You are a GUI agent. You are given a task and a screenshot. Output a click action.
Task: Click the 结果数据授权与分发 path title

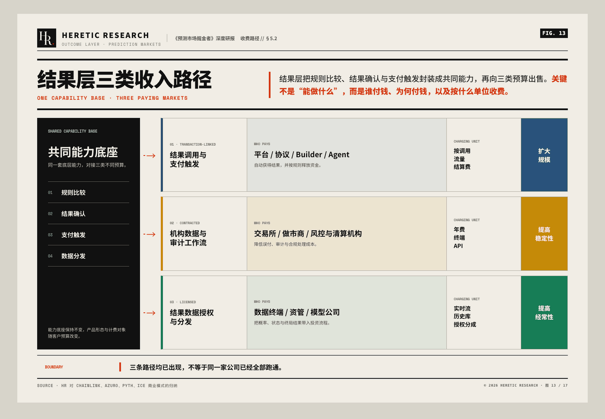coord(191,317)
